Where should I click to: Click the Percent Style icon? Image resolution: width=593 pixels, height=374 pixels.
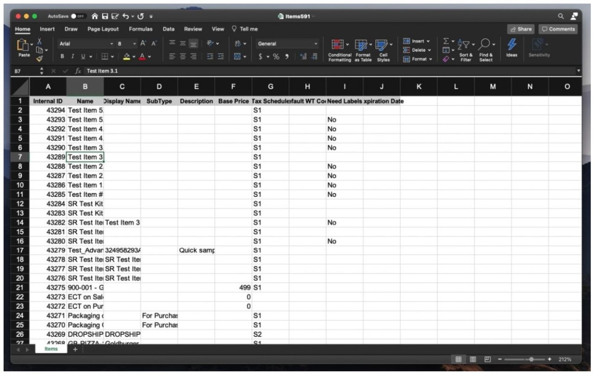[x=276, y=56]
